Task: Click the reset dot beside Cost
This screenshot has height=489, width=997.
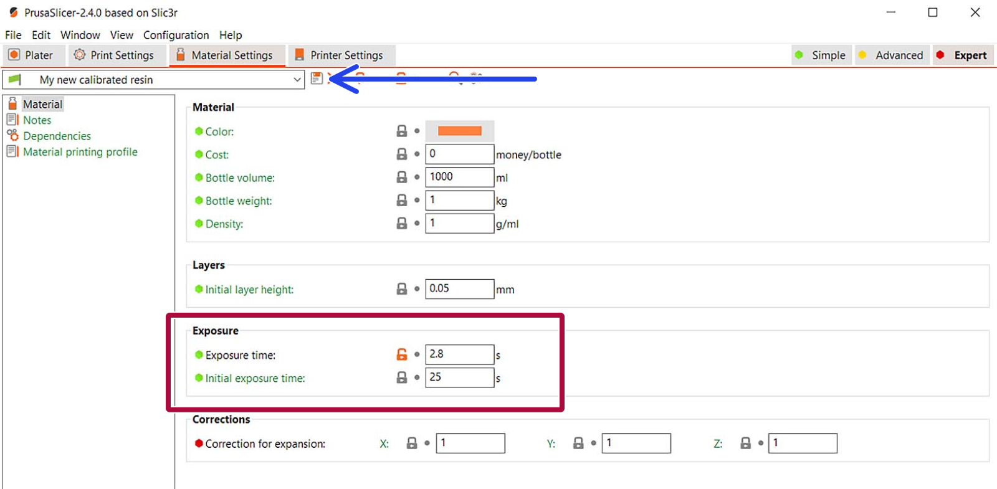Action: pos(417,154)
